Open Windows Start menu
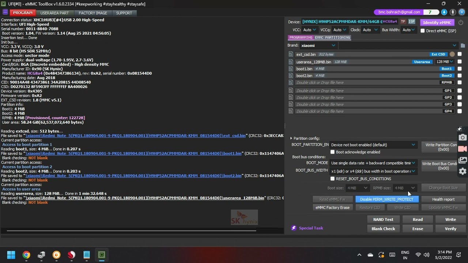The height and width of the screenshot is (263, 468). pos(11,255)
